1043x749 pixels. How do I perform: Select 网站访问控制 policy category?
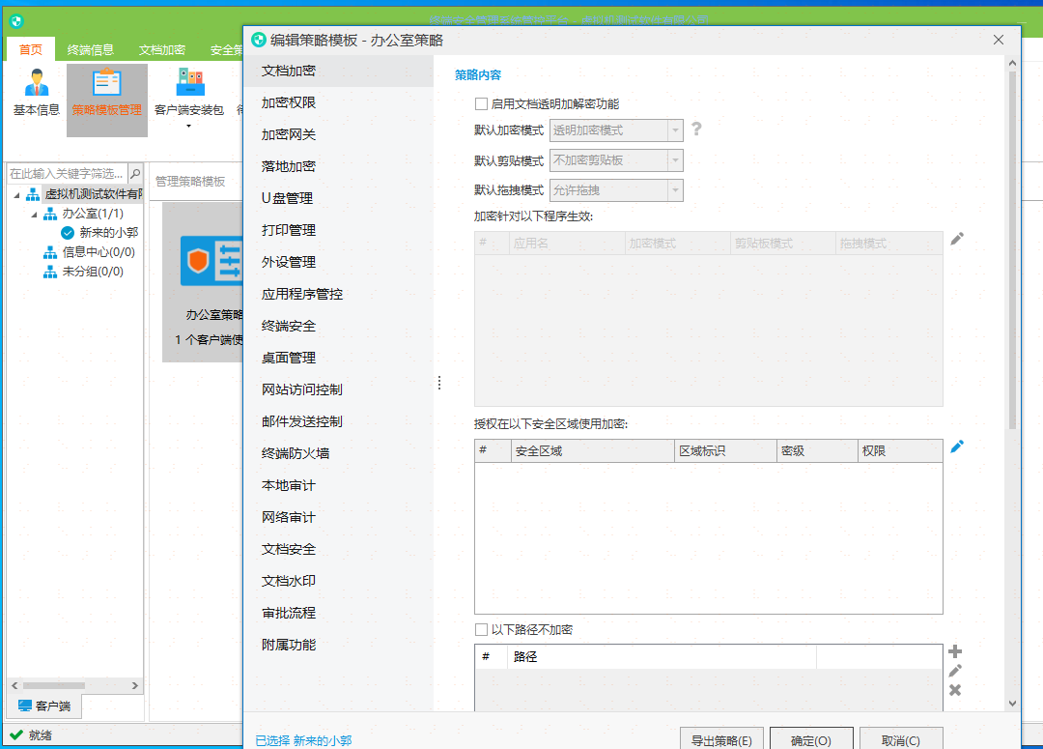(339, 389)
